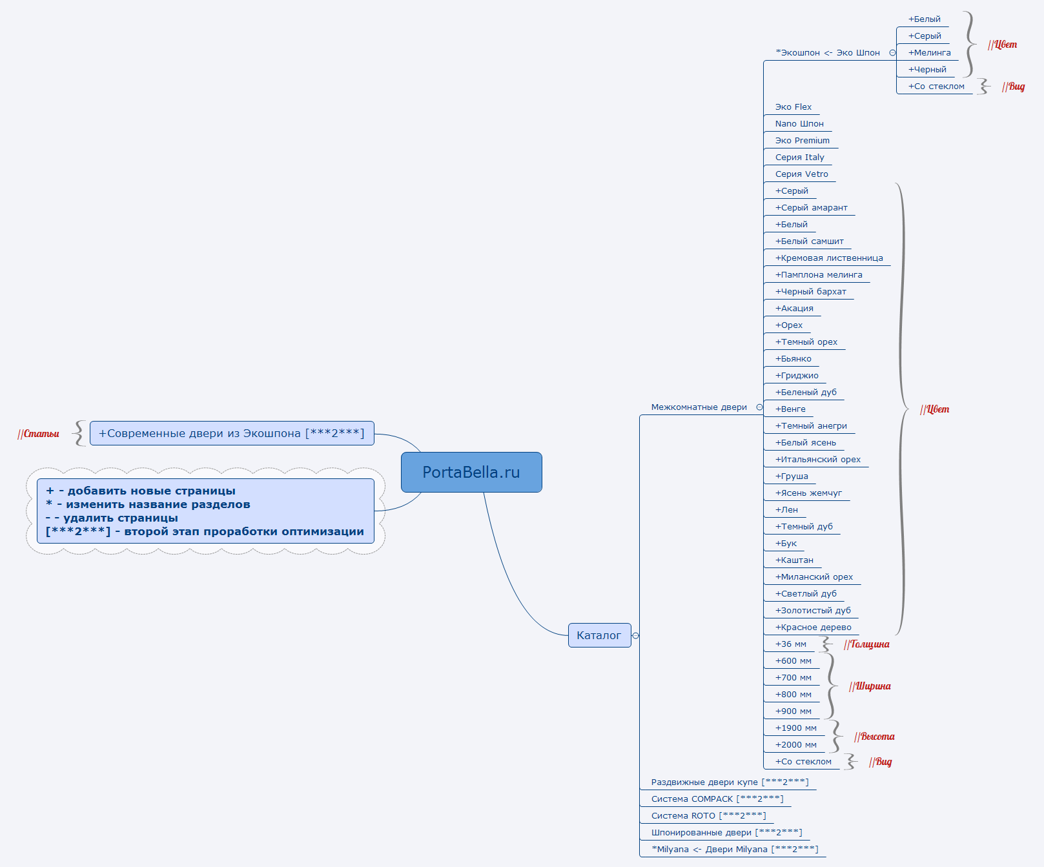Select +Ясень жемчуг topic
The width and height of the screenshot is (1044, 867).
click(x=809, y=493)
